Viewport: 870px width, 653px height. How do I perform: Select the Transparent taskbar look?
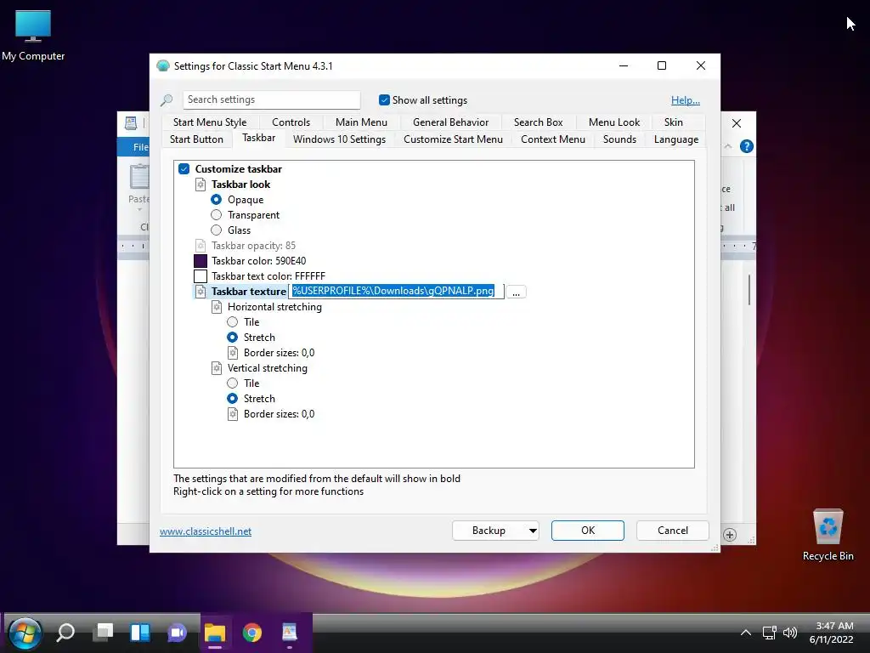[x=217, y=215]
